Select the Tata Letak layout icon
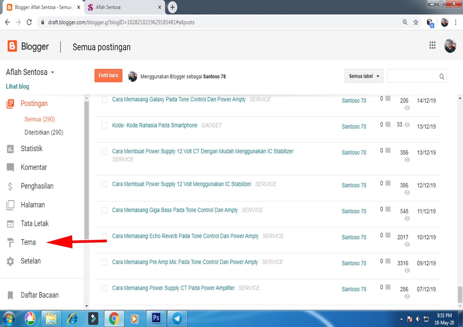Screen dimensions: 463x327 10,223
